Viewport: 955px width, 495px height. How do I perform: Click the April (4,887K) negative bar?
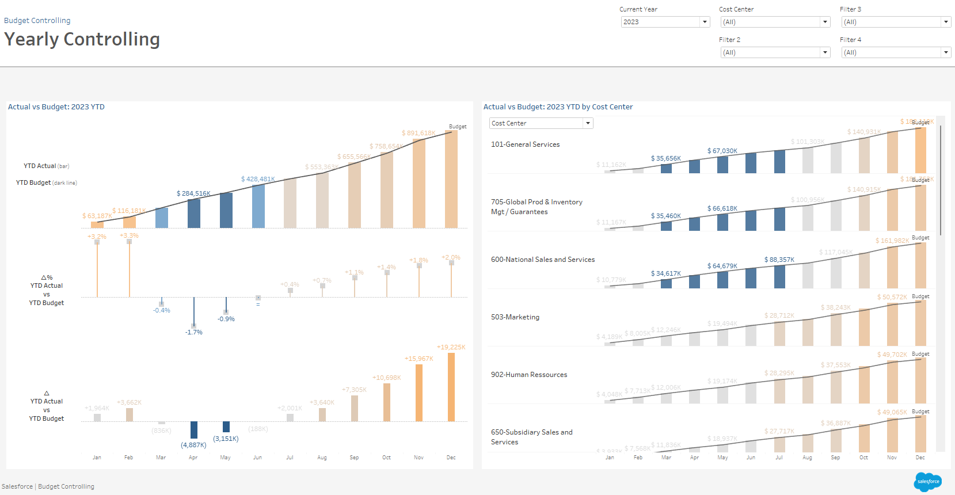click(x=194, y=429)
